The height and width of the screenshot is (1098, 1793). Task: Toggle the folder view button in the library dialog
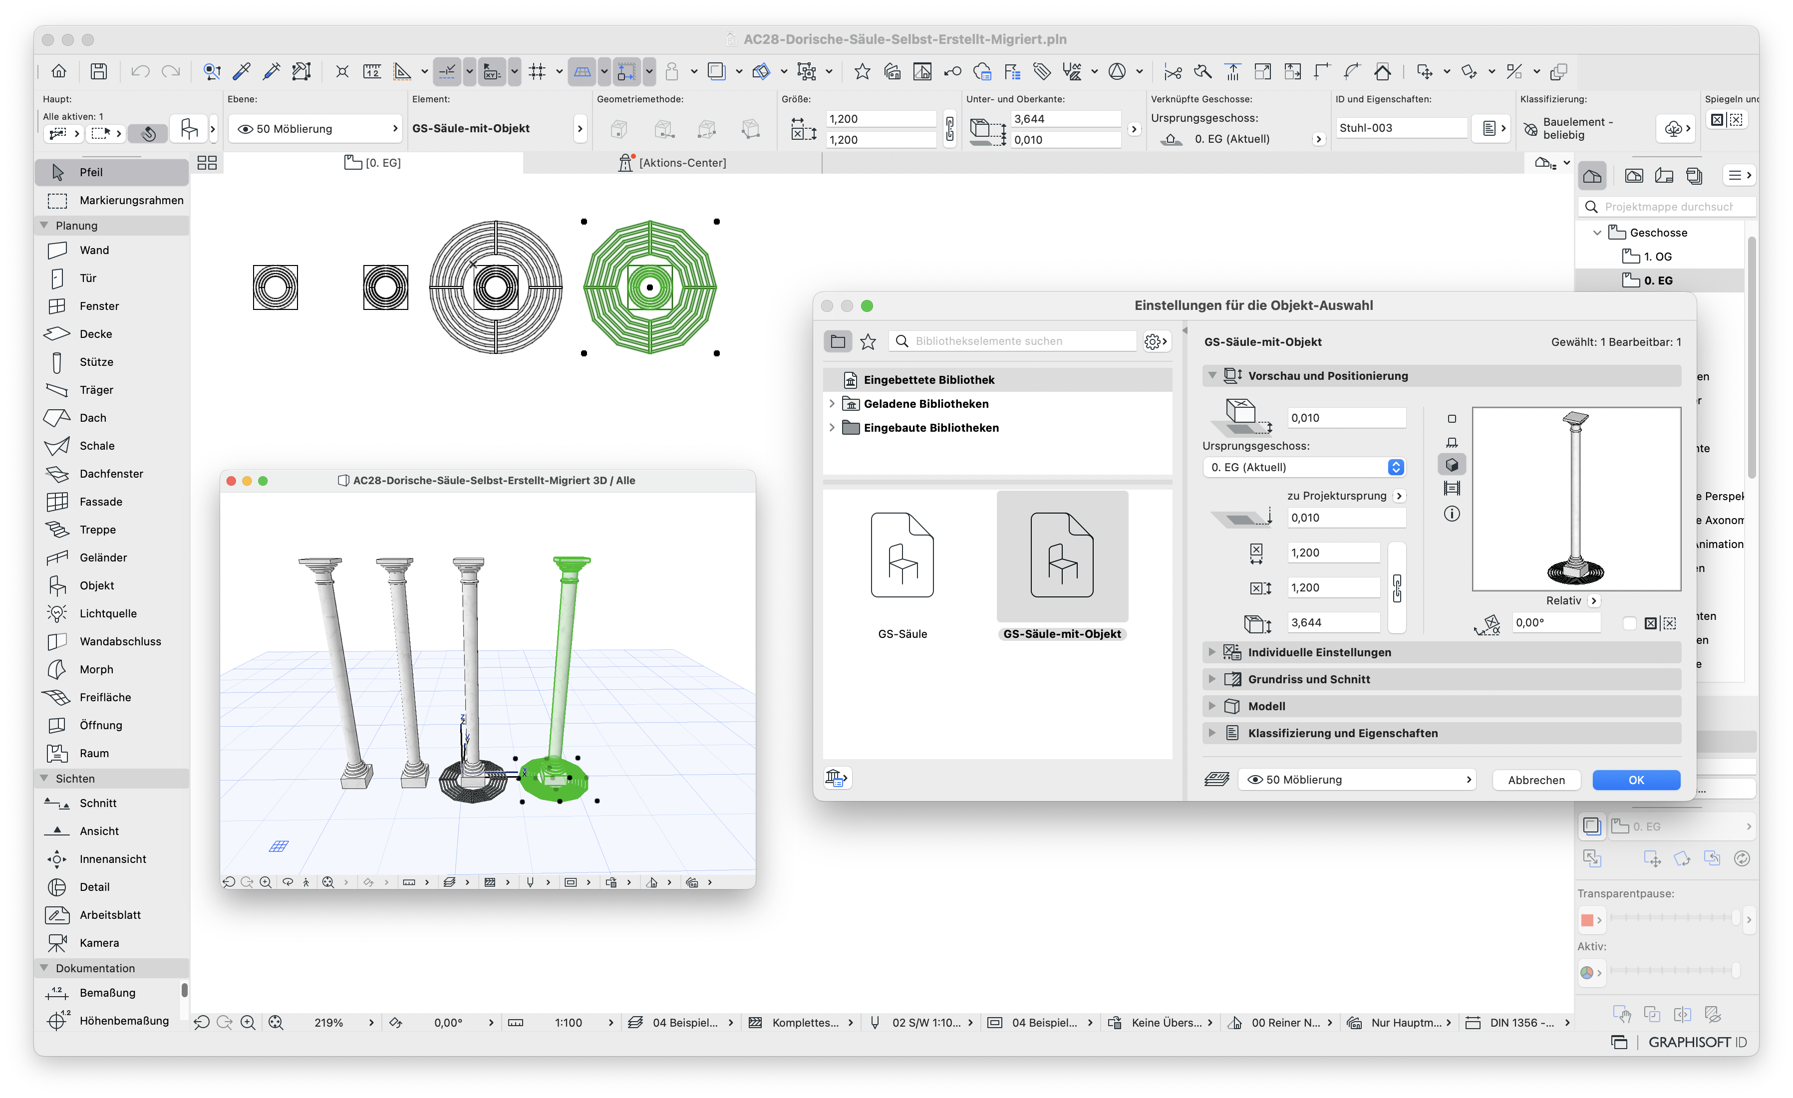click(x=838, y=341)
